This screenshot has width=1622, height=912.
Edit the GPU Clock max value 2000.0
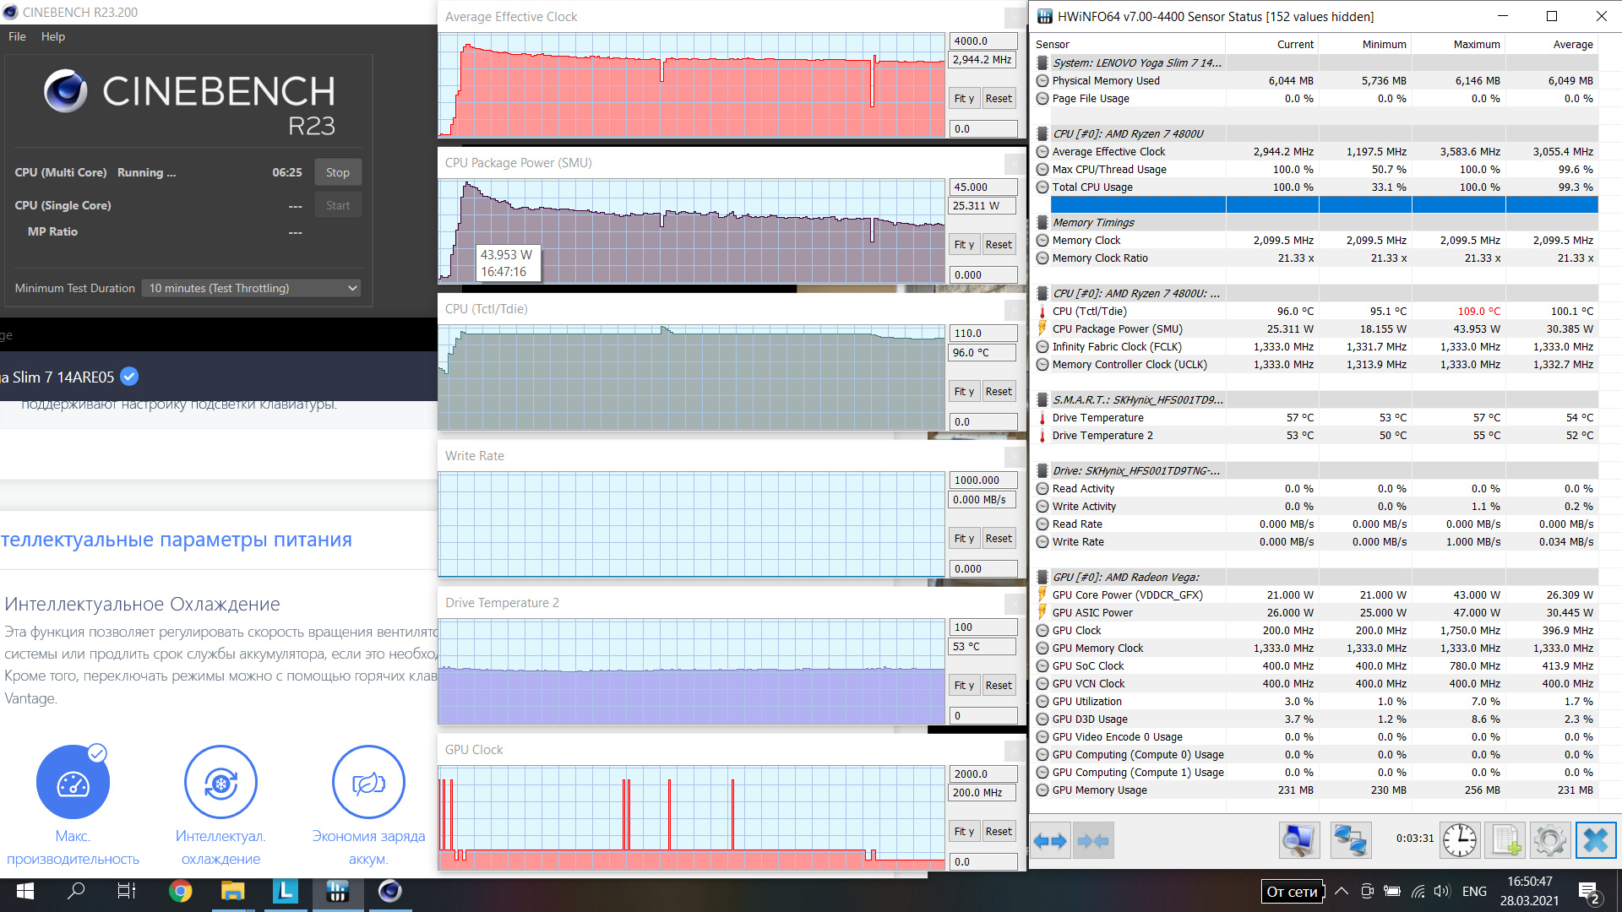[x=983, y=774]
